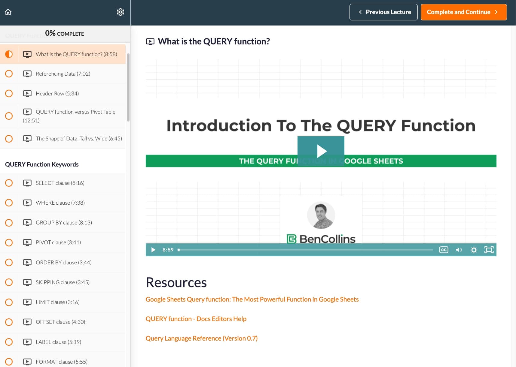This screenshot has width=516, height=367.
Task: Enter fullscreen video mode
Action: (489, 250)
